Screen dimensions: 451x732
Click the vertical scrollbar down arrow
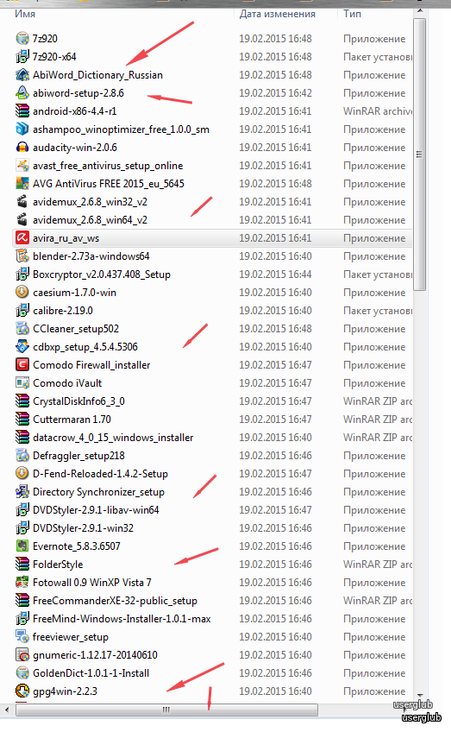point(420,695)
